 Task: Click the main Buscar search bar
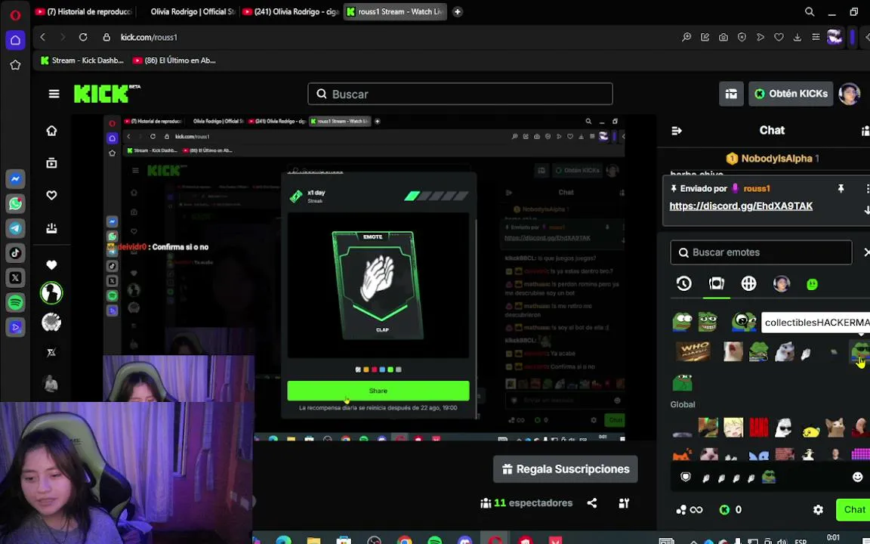(x=460, y=94)
